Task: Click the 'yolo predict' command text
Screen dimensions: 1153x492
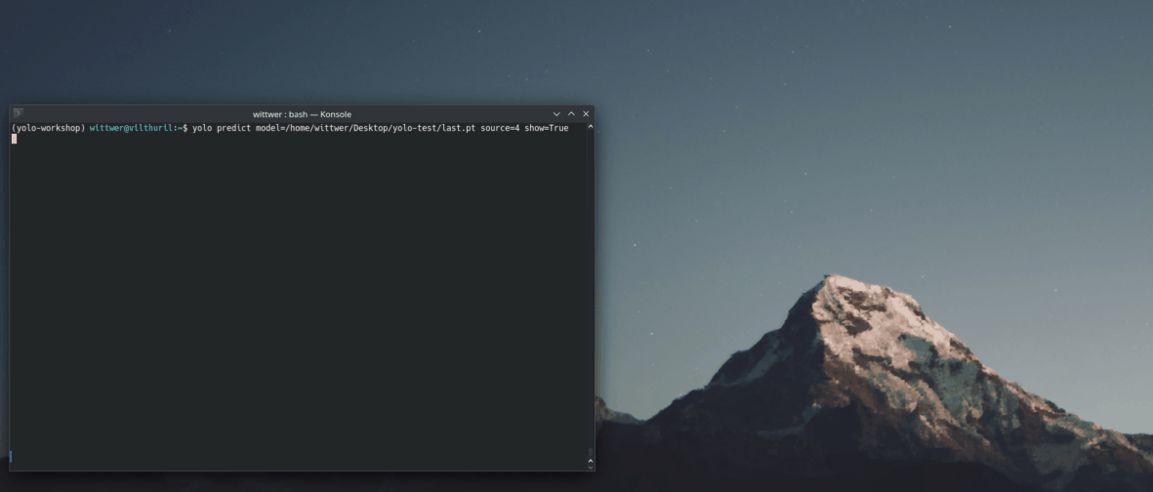Action: point(222,128)
